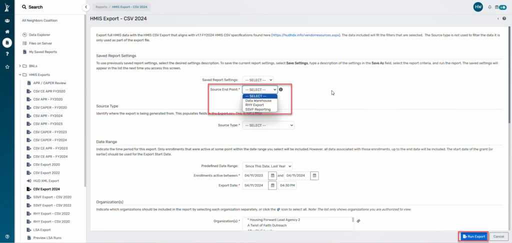Collapse the sidebar with the chevron button
Viewport: 512px width, 243px height.
[85, 7]
